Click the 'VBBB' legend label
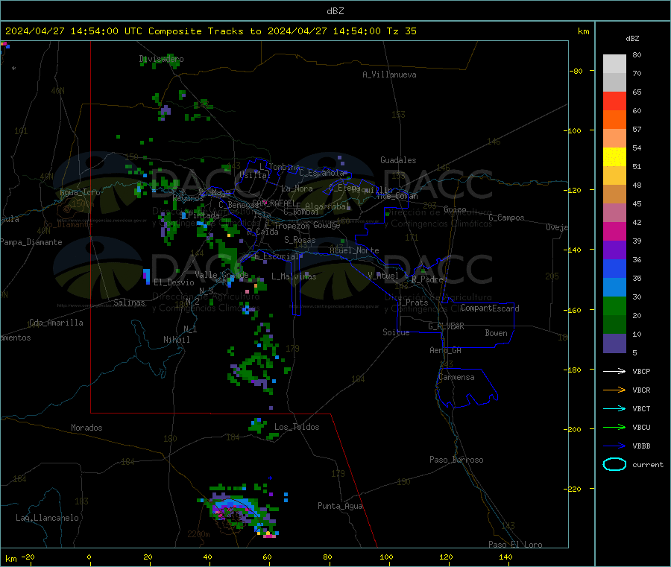The image size is (671, 567). click(641, 446)
